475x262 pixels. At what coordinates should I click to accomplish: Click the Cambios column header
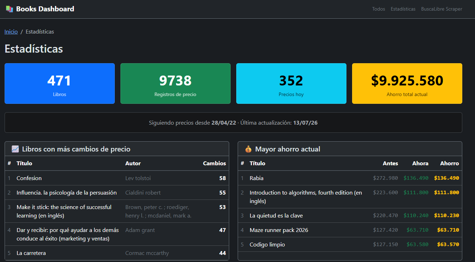coord(214,163)
